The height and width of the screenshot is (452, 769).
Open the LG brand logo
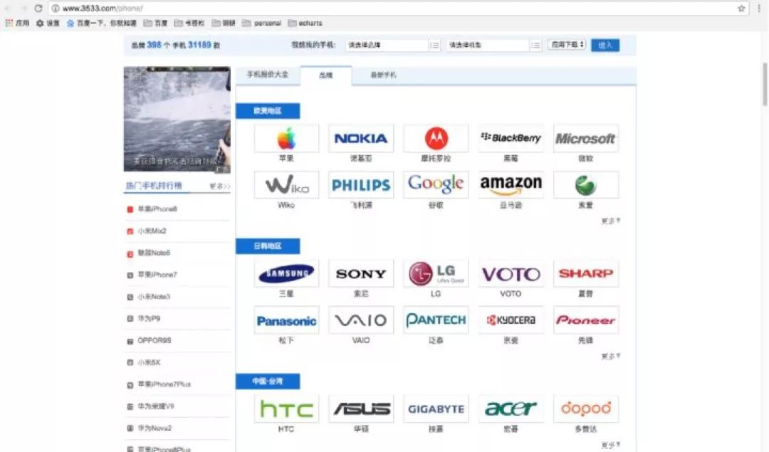click(x=436, y=273)
